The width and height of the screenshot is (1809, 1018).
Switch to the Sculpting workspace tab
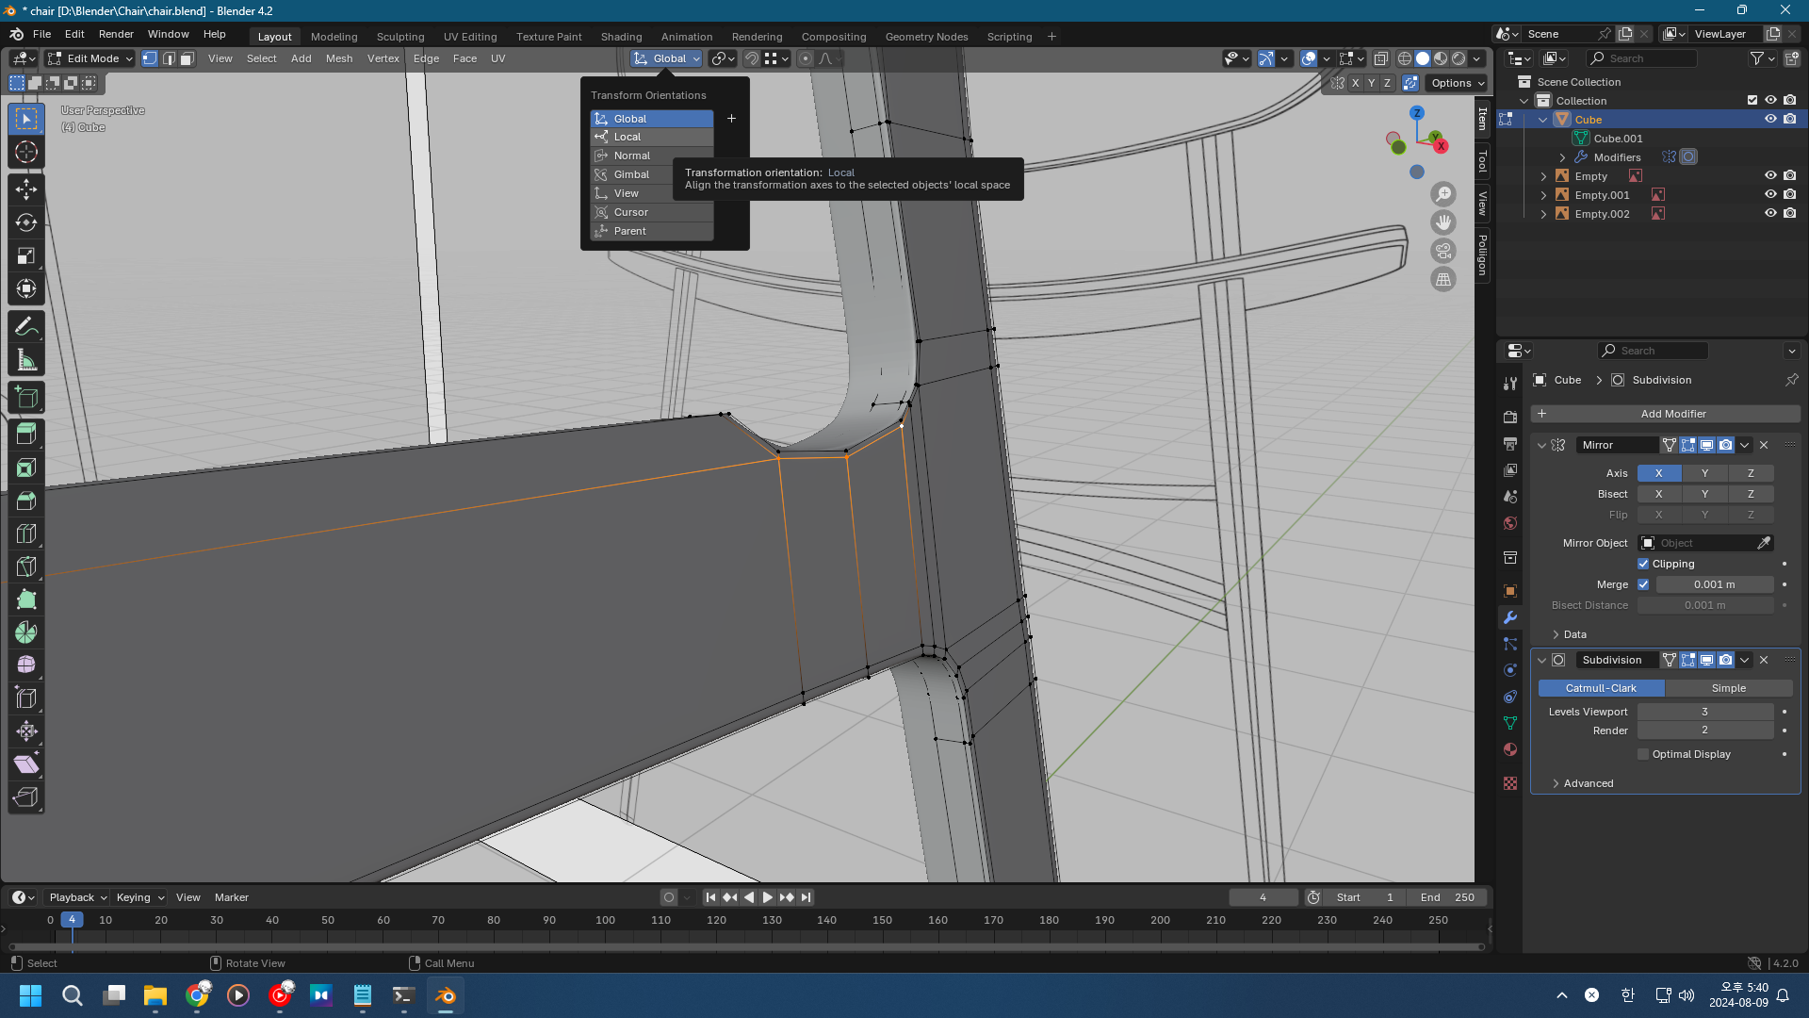tap(400, 37)
